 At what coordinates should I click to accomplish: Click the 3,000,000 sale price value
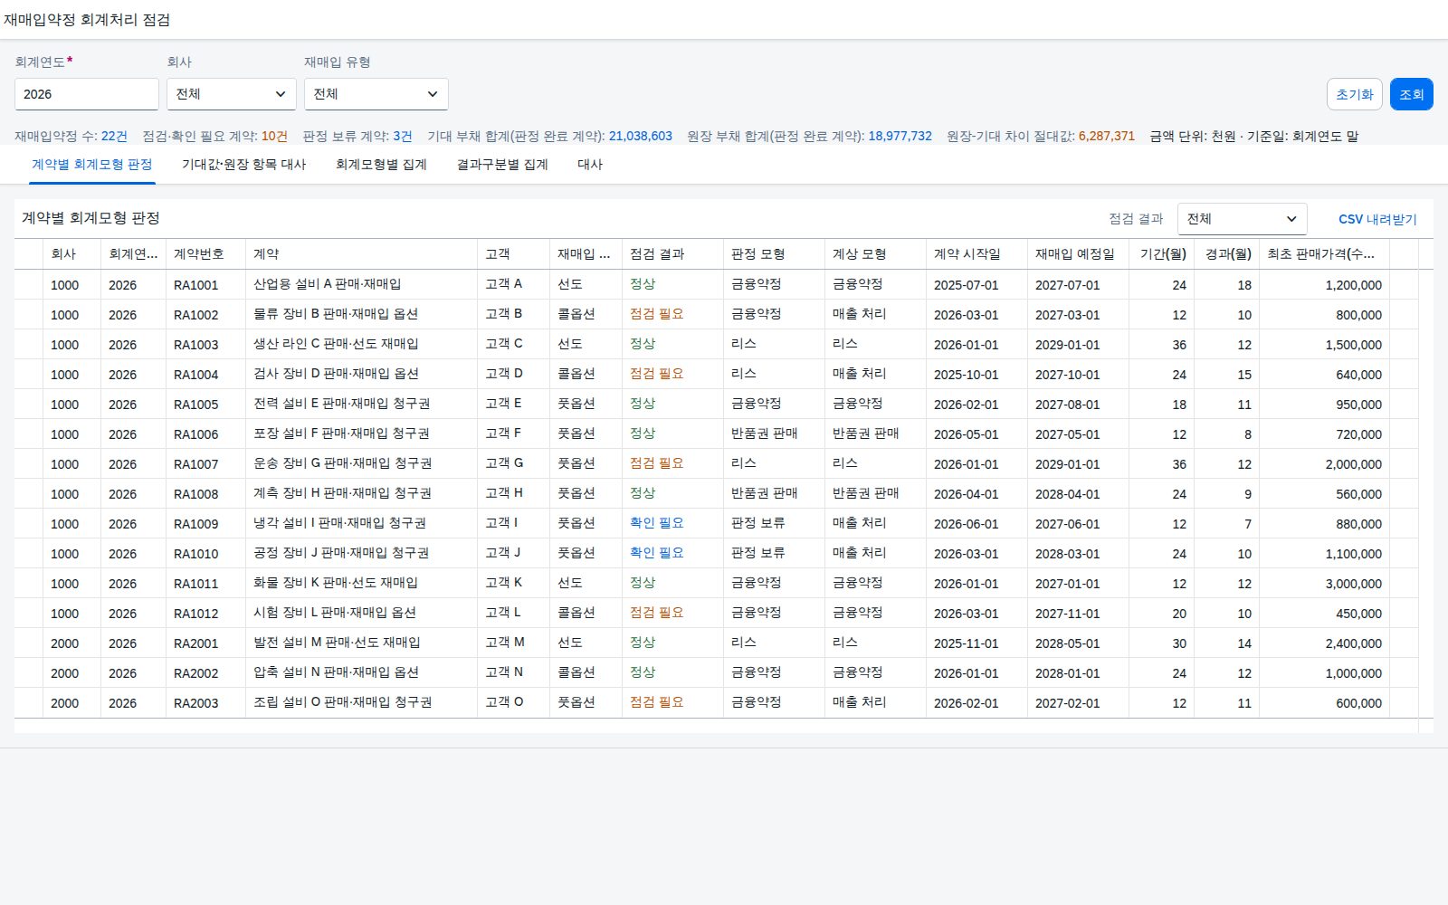tap(1354, 584)
